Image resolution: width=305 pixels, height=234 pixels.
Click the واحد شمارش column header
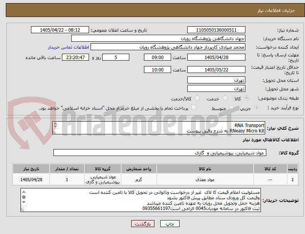pos(139,169)
